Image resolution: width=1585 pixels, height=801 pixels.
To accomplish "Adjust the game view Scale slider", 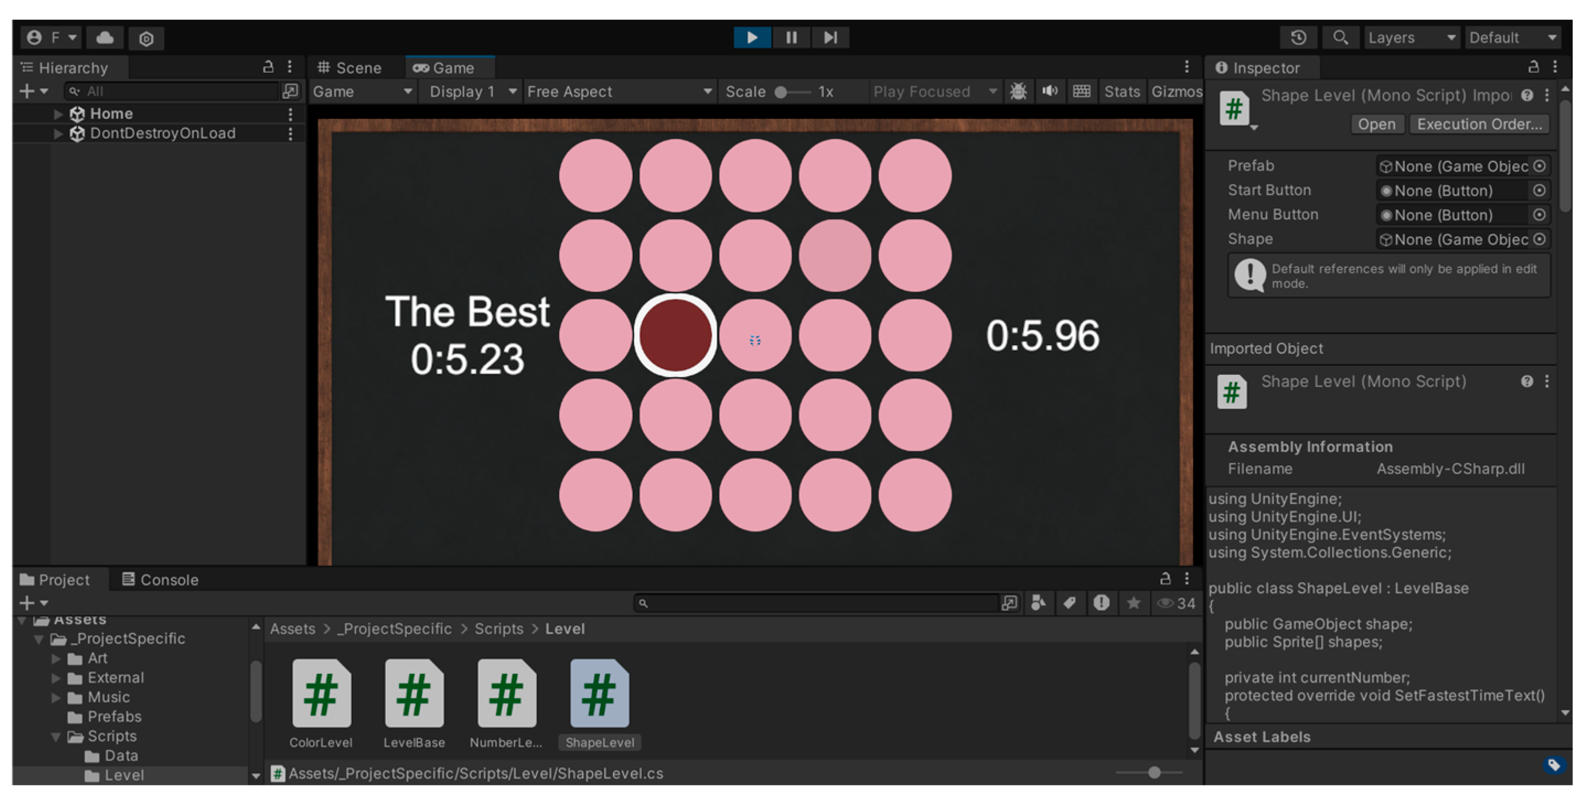I will point(781,92).
